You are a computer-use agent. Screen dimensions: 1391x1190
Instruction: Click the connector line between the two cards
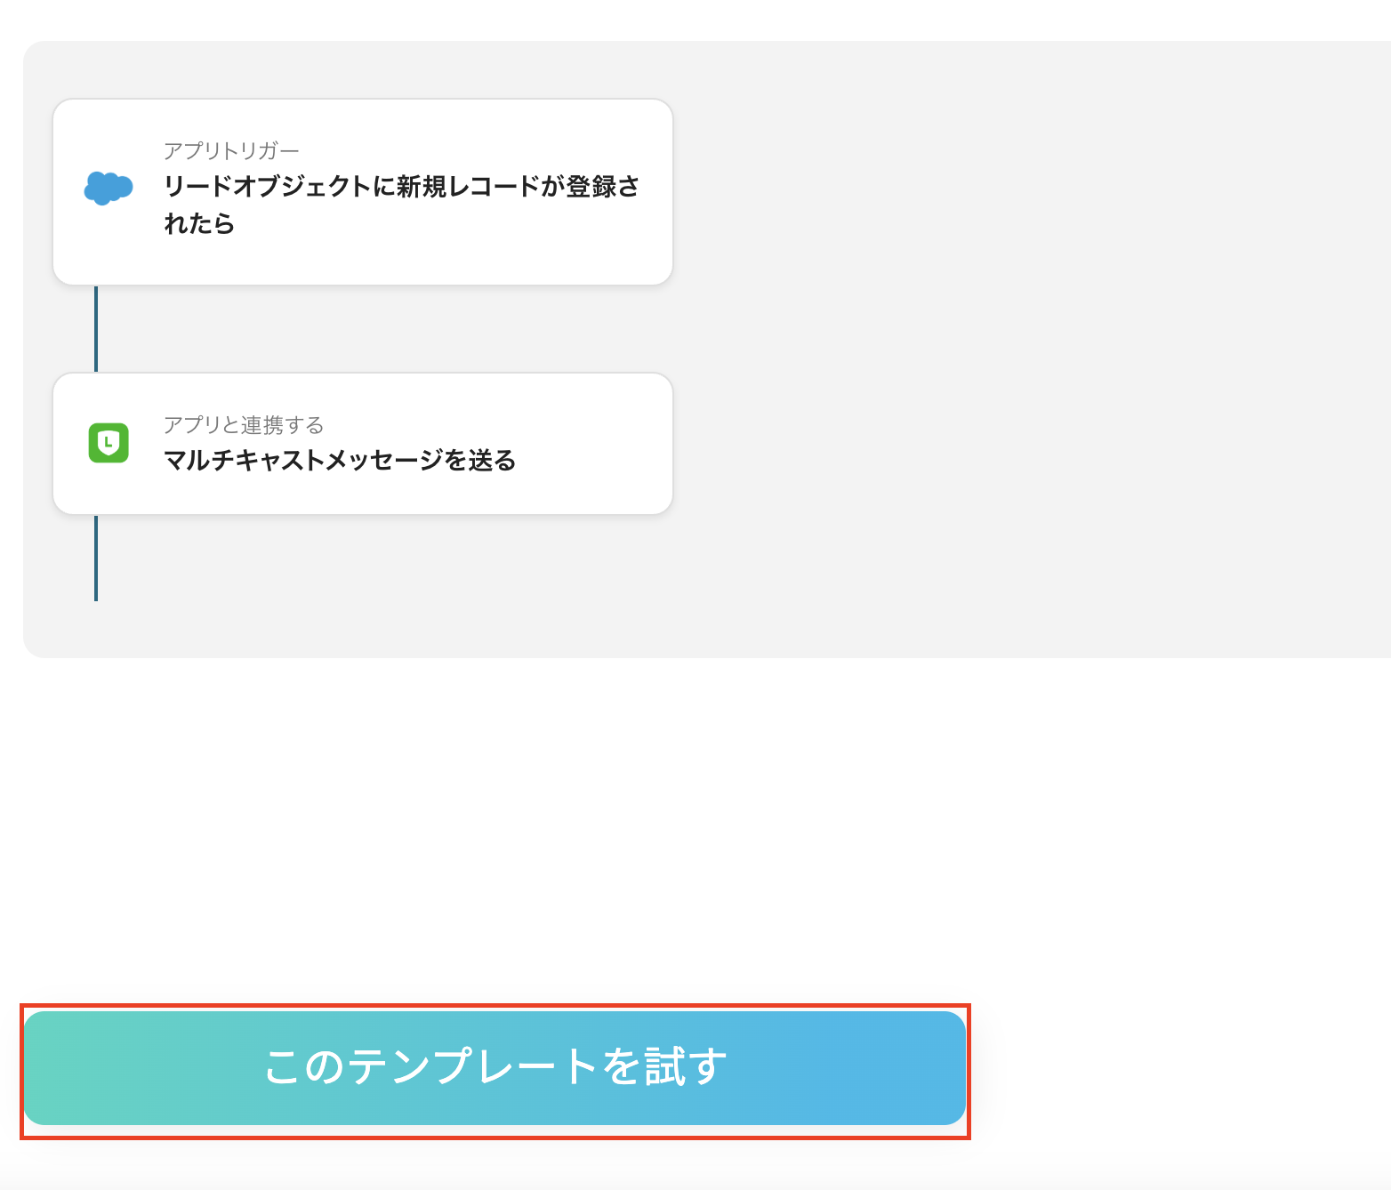pyautogui.click(x=96, y=329)
